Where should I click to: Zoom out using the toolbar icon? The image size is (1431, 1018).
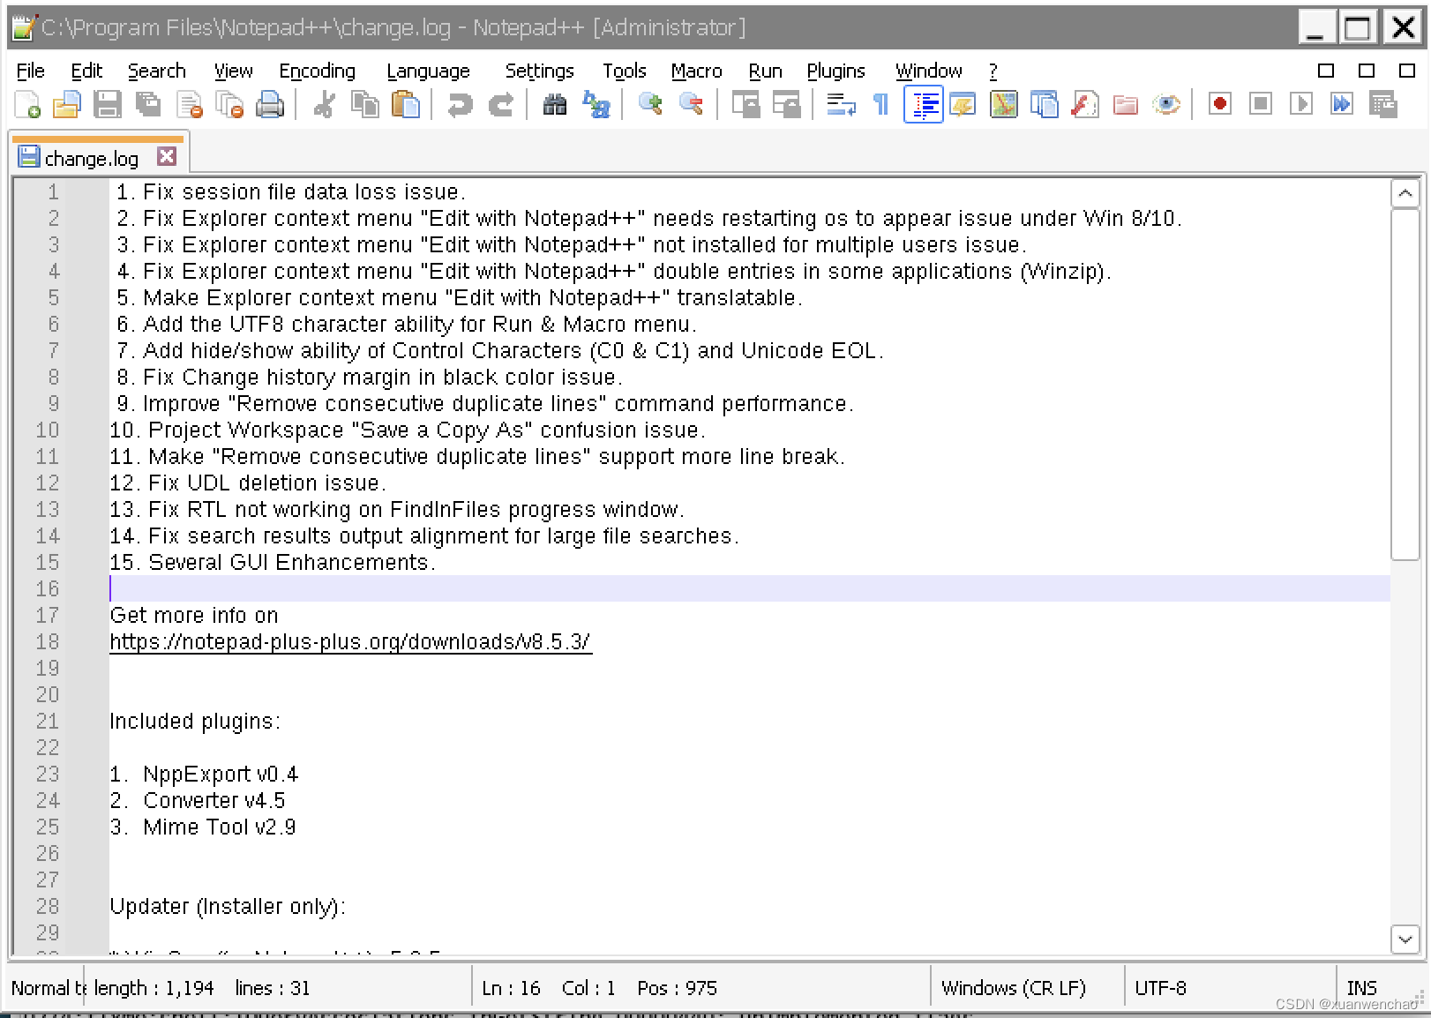(691, 105)
